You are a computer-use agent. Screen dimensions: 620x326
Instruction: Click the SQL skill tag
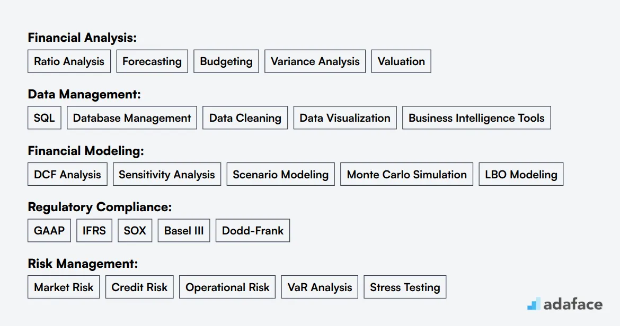point(45,117)
